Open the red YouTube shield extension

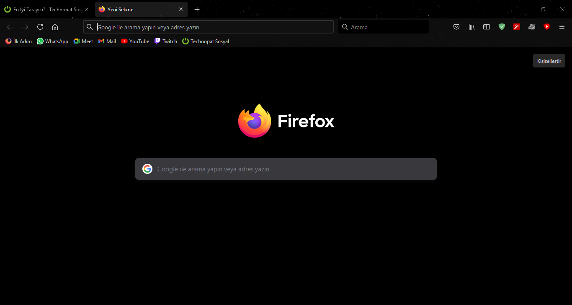tap(547, 27)
